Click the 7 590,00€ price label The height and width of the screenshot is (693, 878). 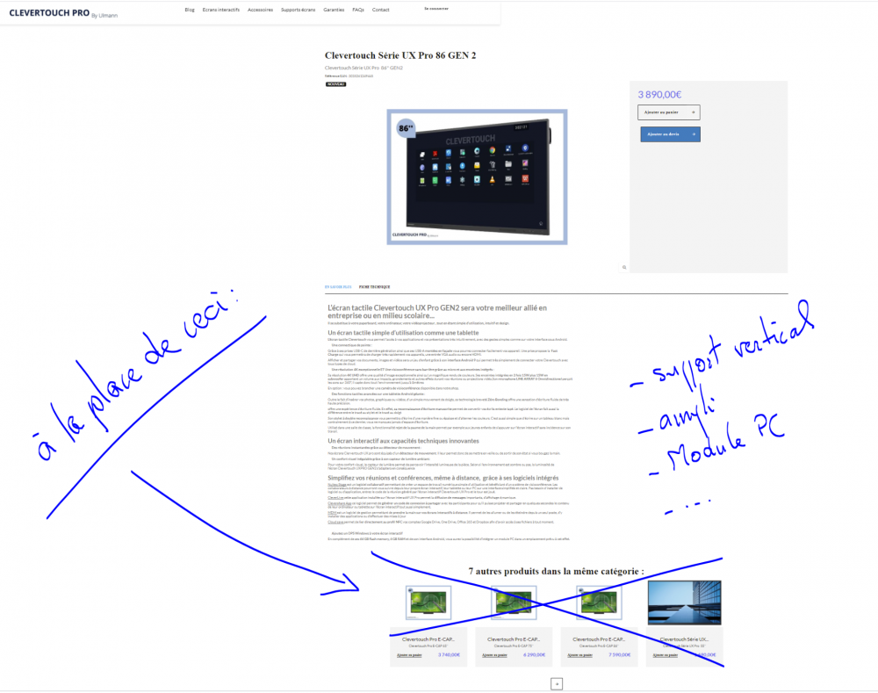[619, 655]
